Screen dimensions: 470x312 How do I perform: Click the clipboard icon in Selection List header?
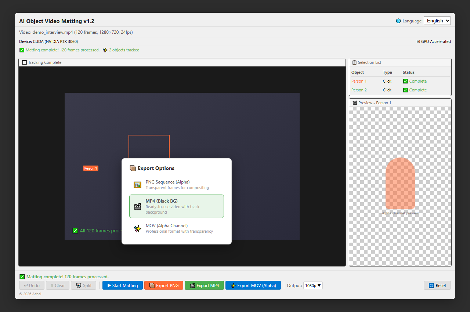pos(354,62)
